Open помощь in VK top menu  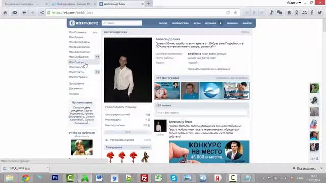tap(232, 23)
